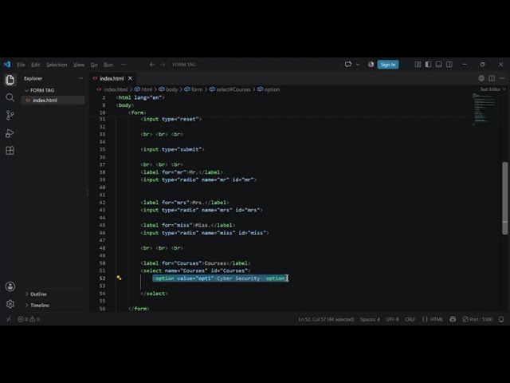Viewport: 510px width, 383px height.
Task: Split the editor to the right
Action: tap(492, 78)
